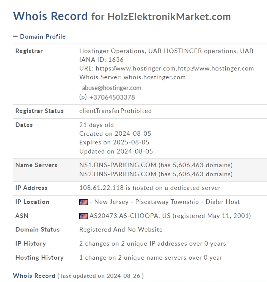Click the IP Location row label

click(32, 202)
